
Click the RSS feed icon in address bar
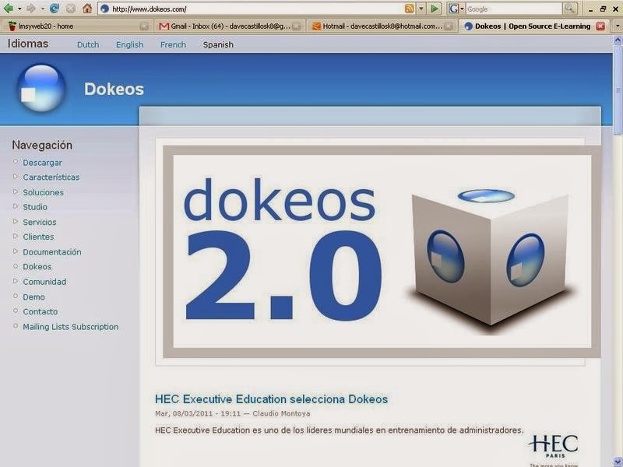[410, 9]
